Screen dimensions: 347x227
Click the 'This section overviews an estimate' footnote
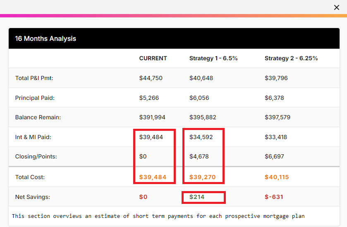pos(158,216)
